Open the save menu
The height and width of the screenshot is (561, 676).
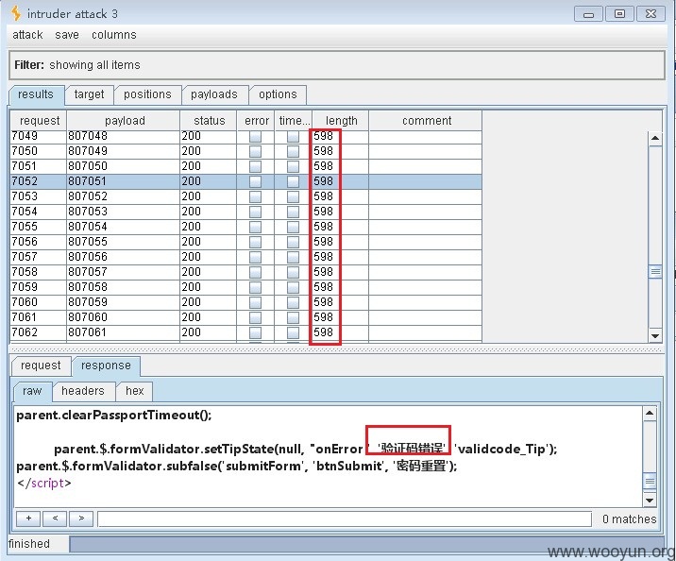pyautogui.click(x=67, y=35)
